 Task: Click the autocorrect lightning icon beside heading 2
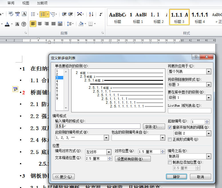[15, 89]
